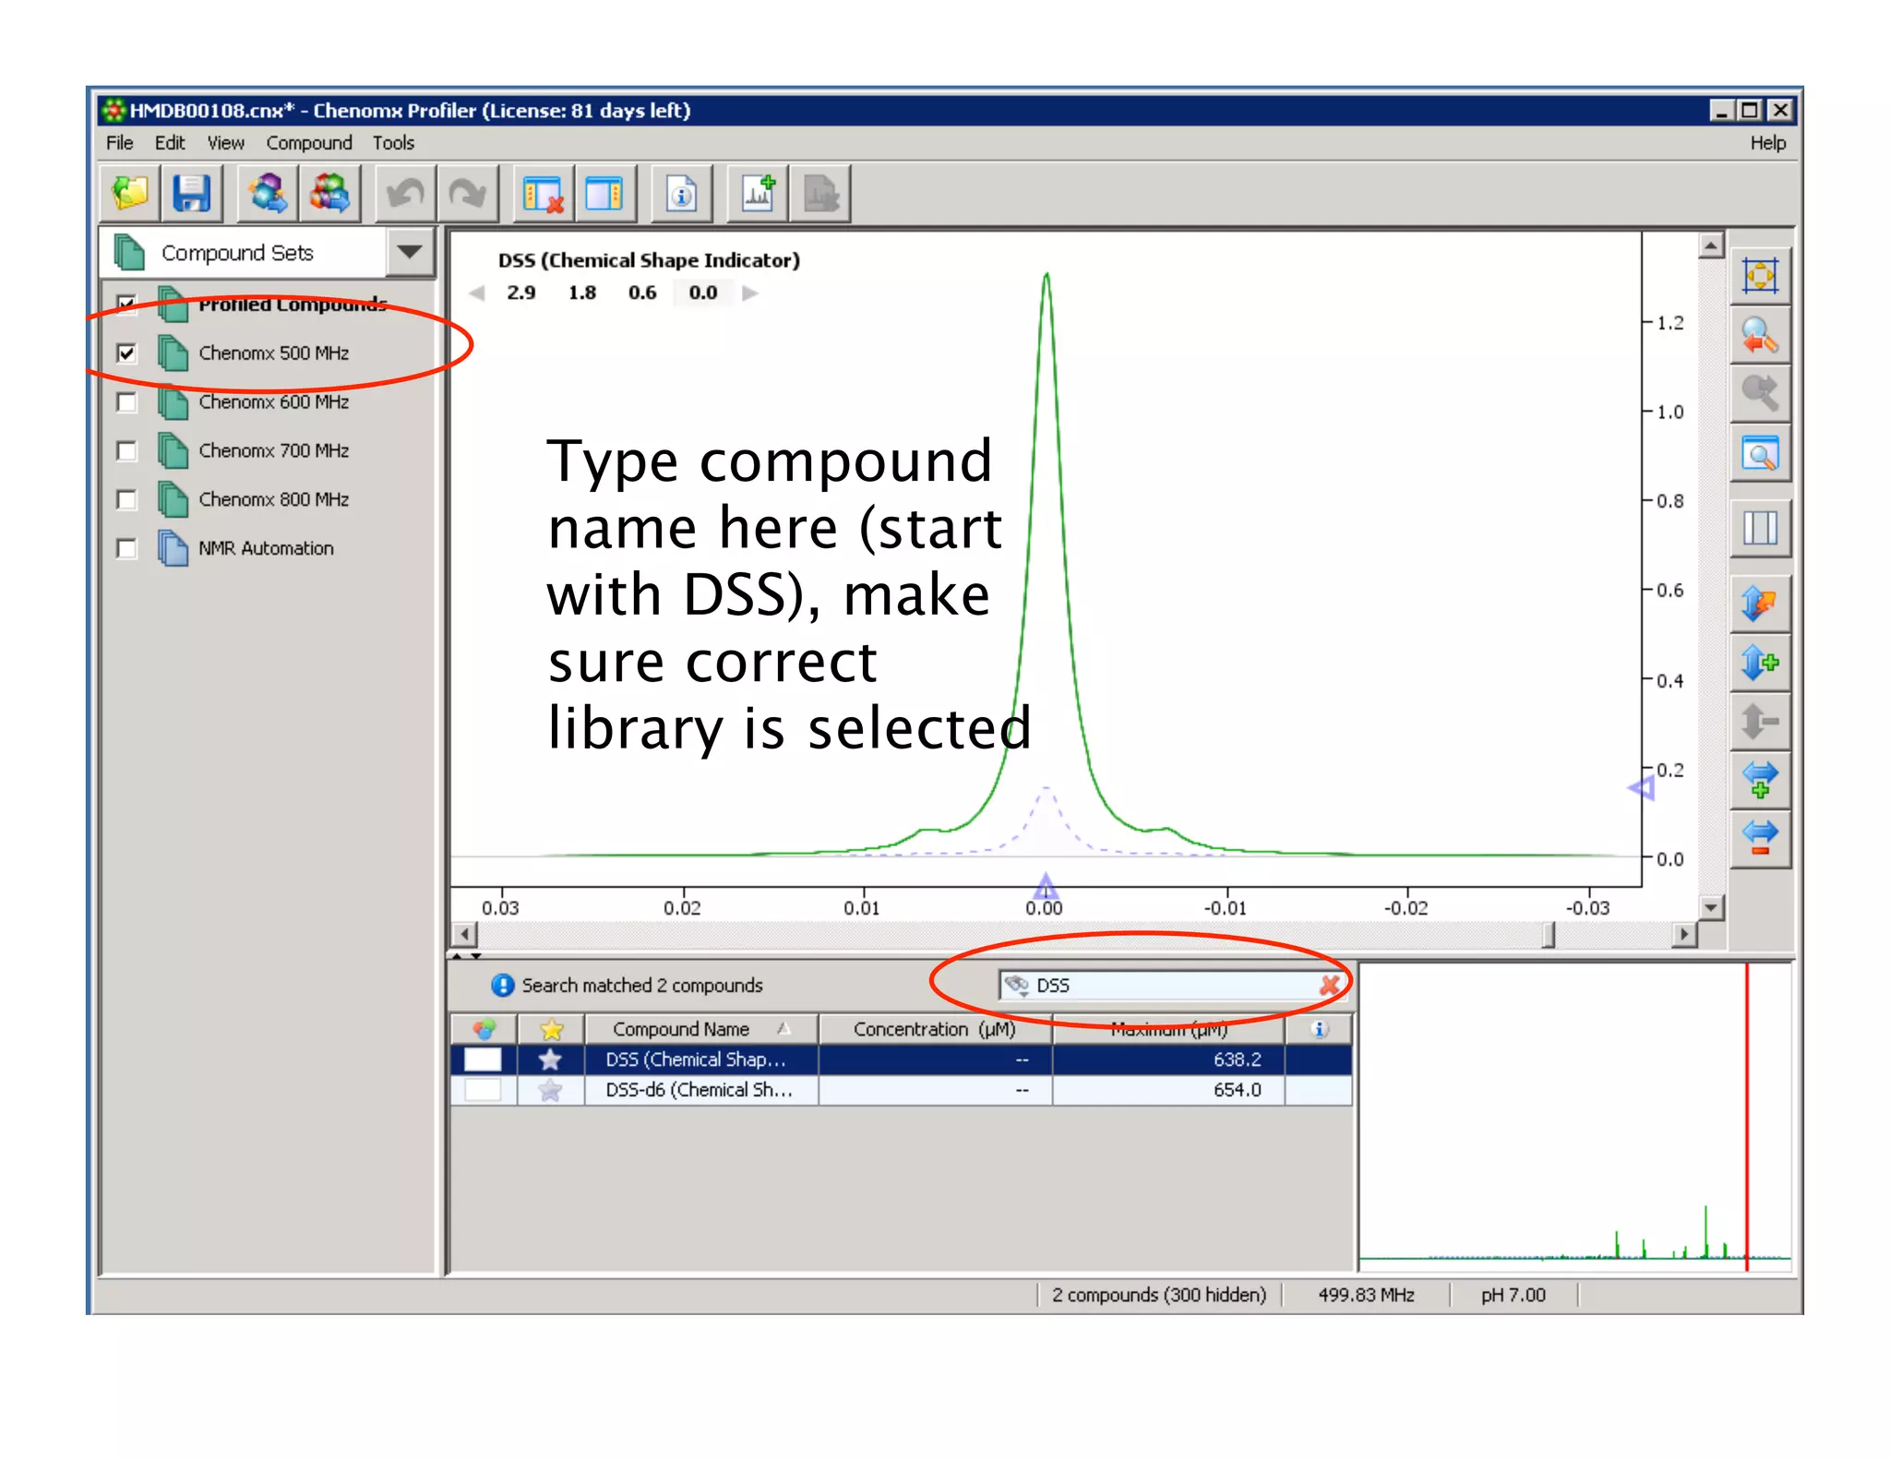Click the info column header icon

tap(1320, 1029)
